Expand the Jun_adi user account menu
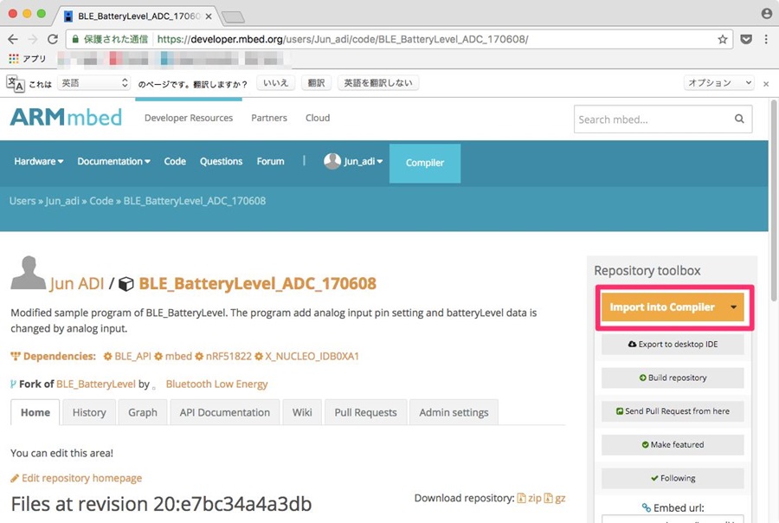Image resolution: width=779 pixels, height=523 pixels. tap(353, 160)
